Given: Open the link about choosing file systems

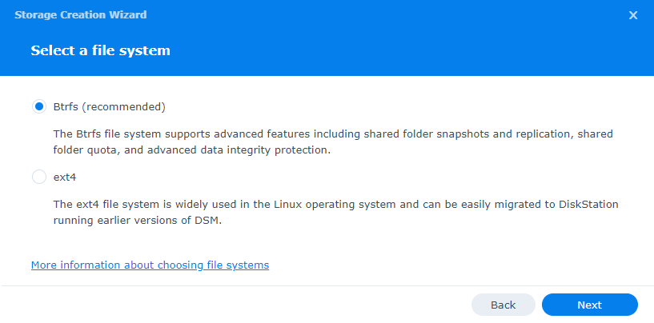Looking at the screenshot, I should (150, 265).
